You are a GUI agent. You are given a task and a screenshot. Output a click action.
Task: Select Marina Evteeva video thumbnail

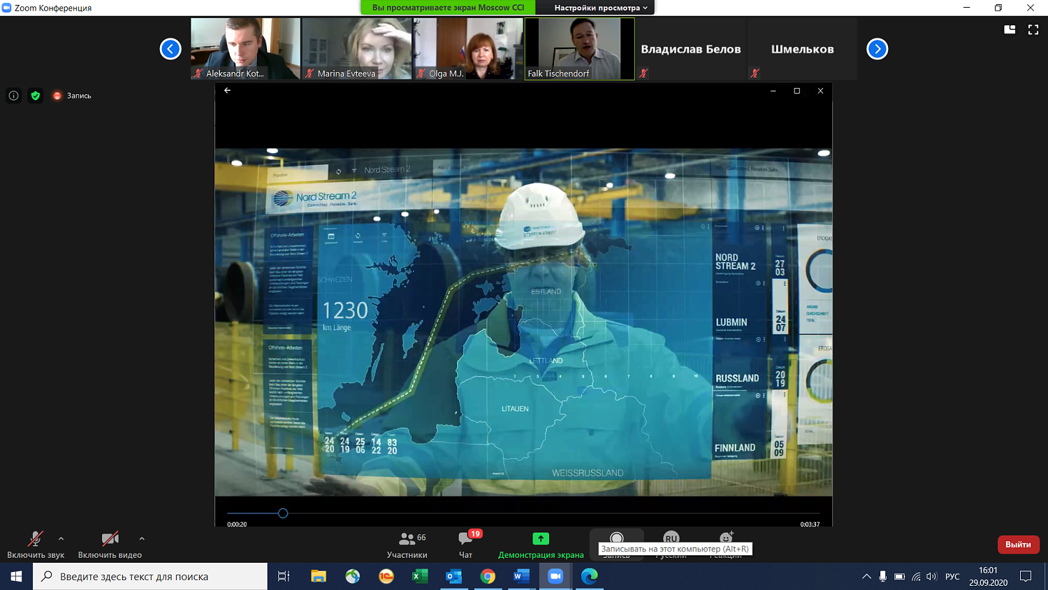(357, 49)
